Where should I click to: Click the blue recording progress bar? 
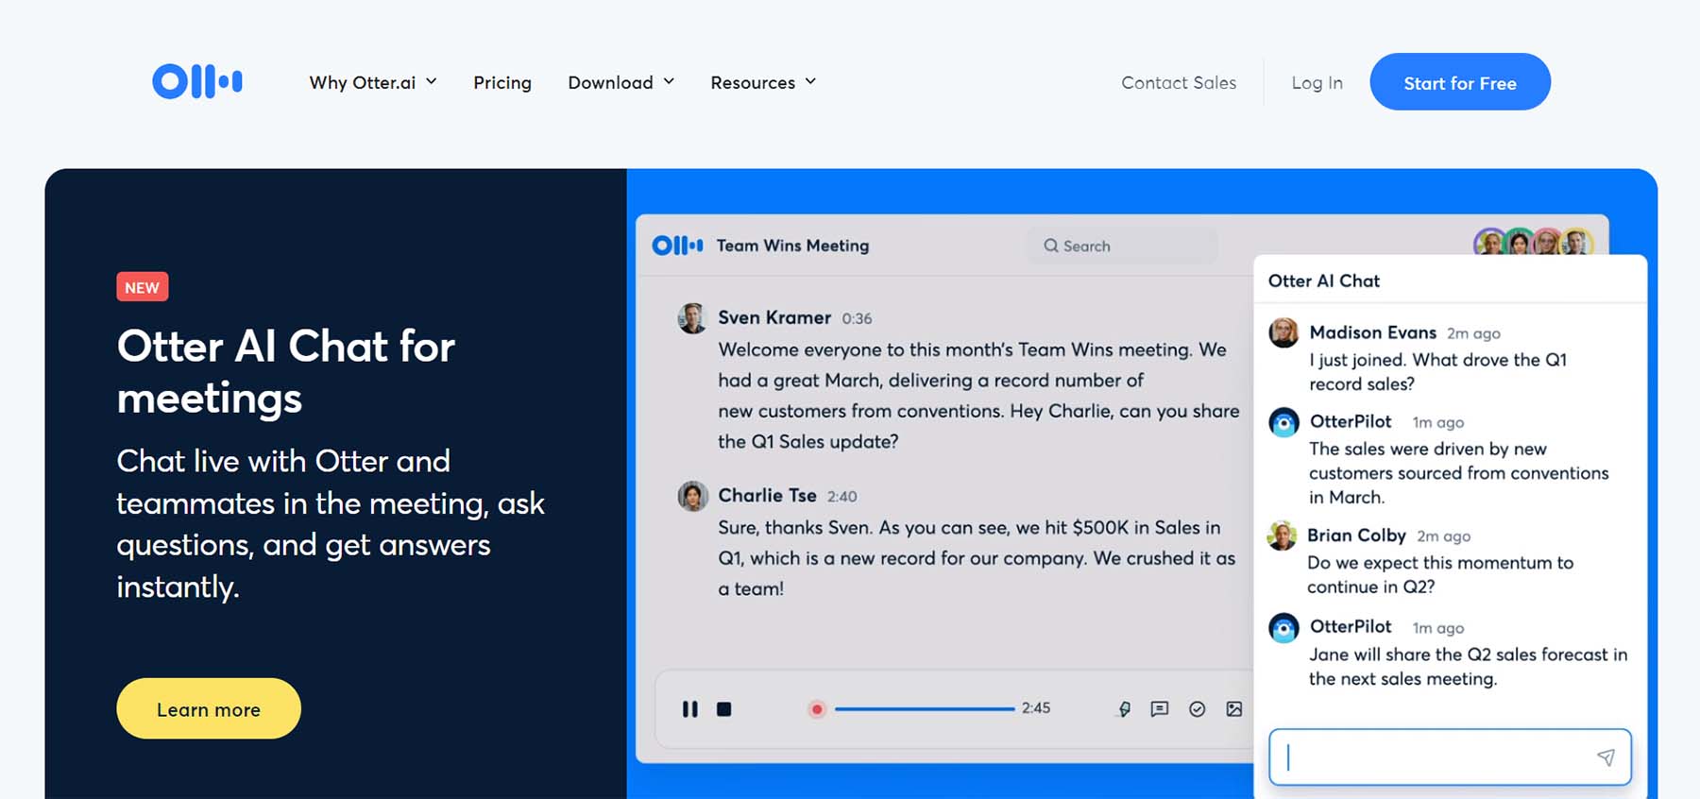[x=925, y=708]
